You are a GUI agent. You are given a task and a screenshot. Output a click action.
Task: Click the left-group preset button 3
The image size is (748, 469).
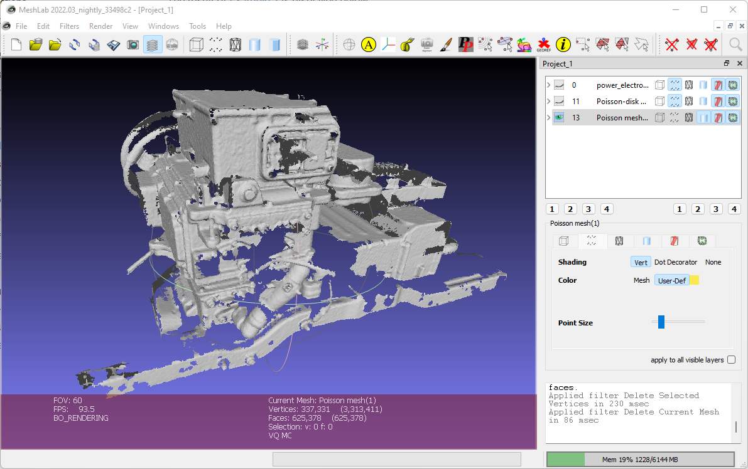click(588, 209)
